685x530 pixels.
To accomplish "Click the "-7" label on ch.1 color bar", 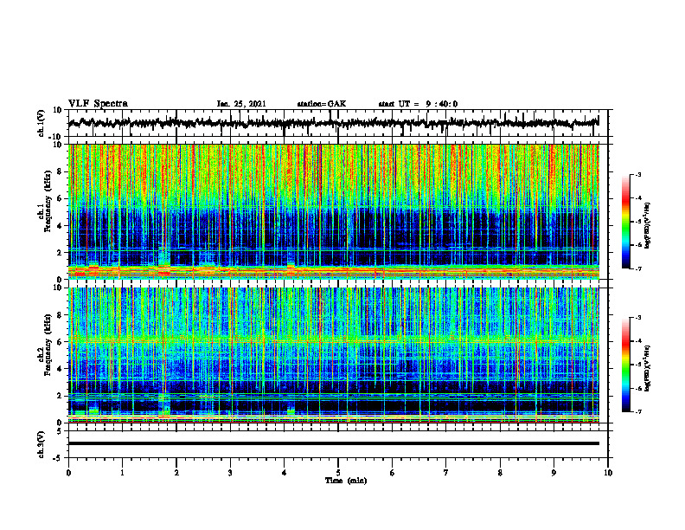I will pos(637,268).
